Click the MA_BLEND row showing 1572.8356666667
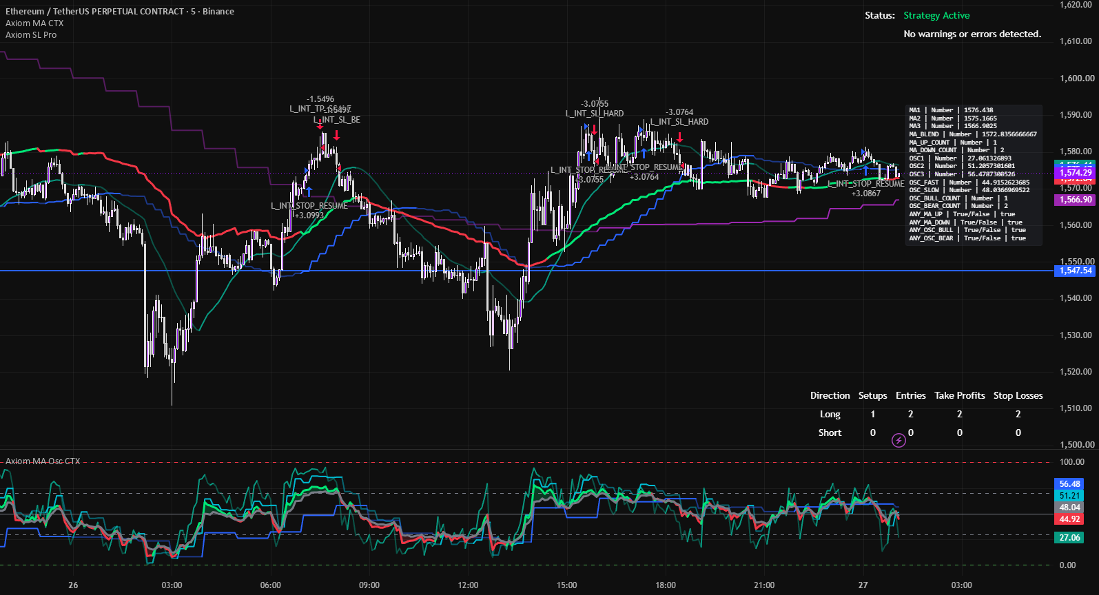Viewport: 1099px width, 595px height. tap(973, 134)
